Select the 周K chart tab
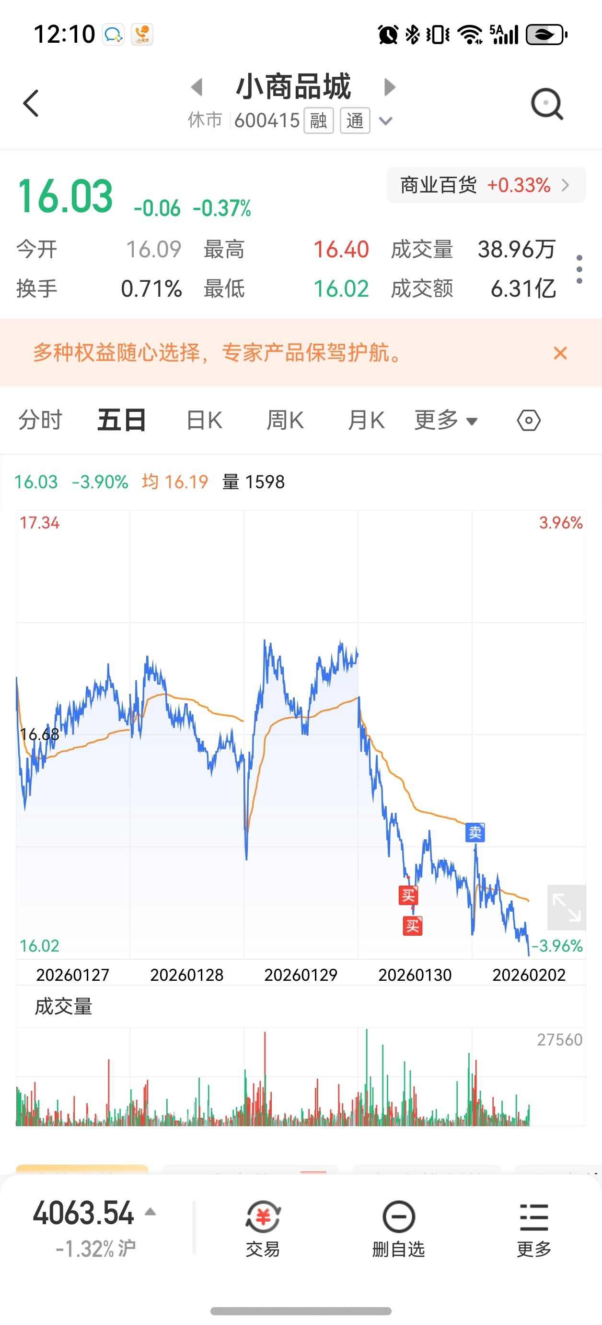This screenshot has width=602, height=1325. pyautogui.click(x=285, y=420)
